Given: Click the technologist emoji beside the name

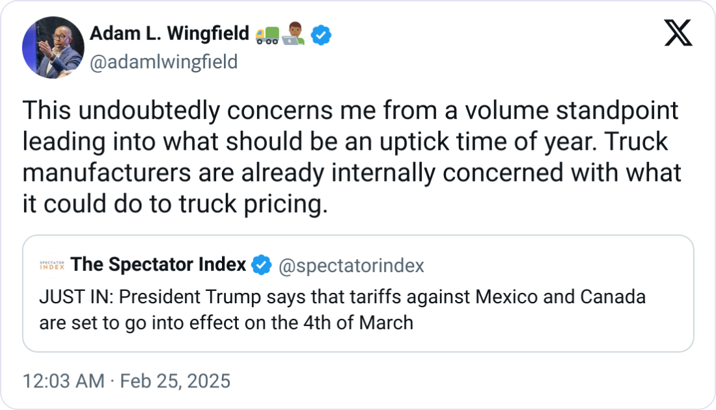Looking at the screenshot, I should [295, 34].
